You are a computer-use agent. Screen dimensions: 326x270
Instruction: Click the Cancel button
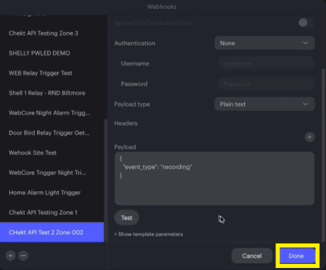click(x=252, y=256)
